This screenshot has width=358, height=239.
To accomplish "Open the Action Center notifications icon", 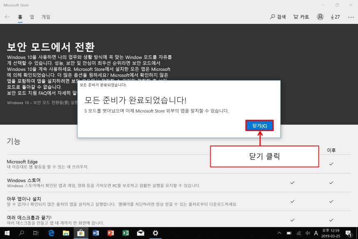I will 349,233.
